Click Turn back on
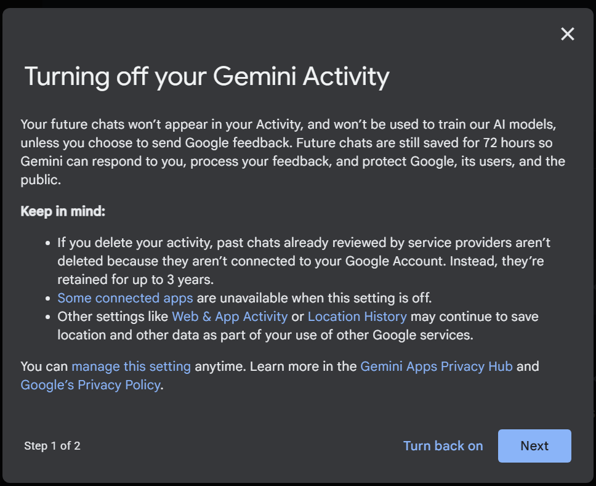This screenshot has height=486, width=596. (443, 446)
